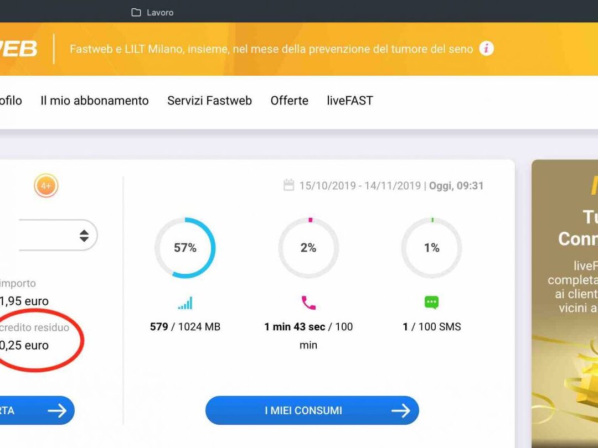The image size is (598, 448).
Task: Click the '1 / 100 SMS' text
Action: (x=432, y=327)
